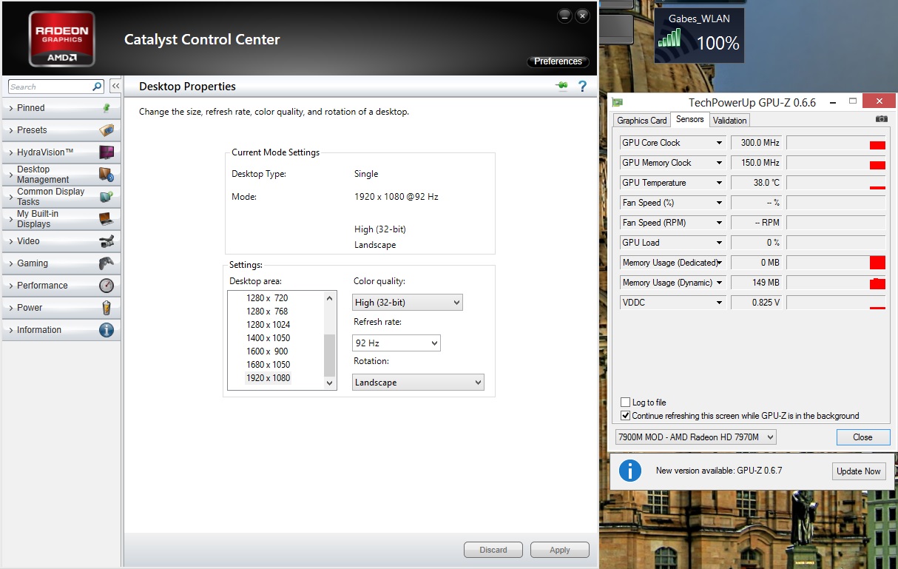Screen dimensions: 898x569
Task: Click the GPU Core Clock 300.0 MHz value
Action: point(757,143)
